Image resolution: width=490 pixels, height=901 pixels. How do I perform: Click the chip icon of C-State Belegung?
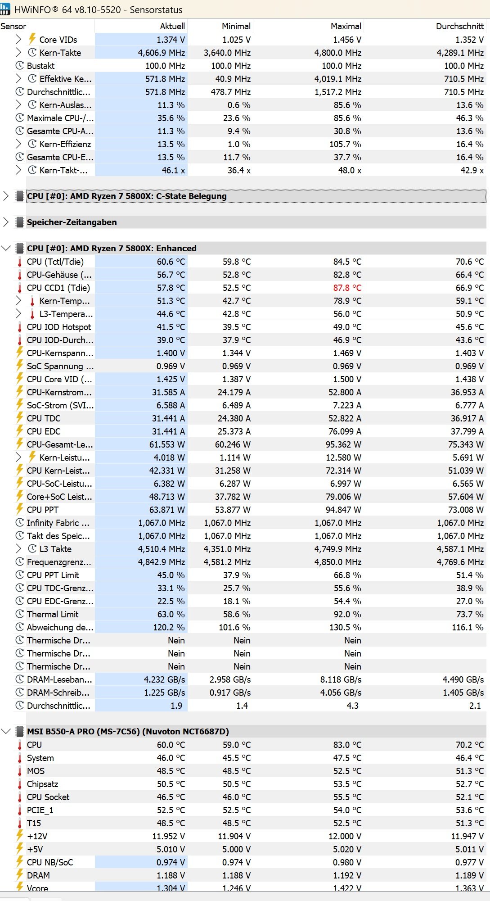[x=19, y=196]
